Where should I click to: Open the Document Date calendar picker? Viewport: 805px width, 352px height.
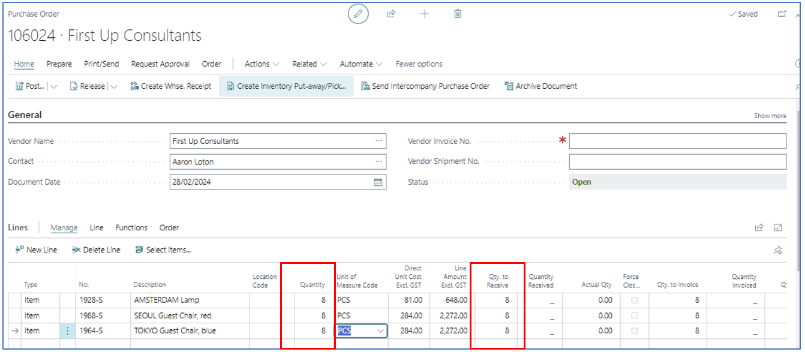[x=378, y=182]
